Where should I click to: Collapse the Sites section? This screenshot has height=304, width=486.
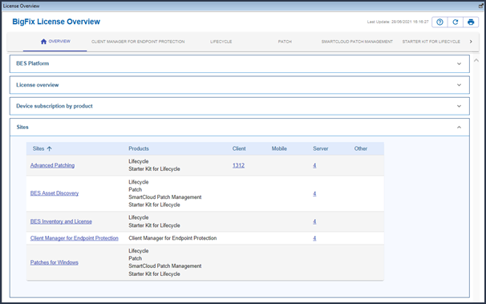[459, 127]
